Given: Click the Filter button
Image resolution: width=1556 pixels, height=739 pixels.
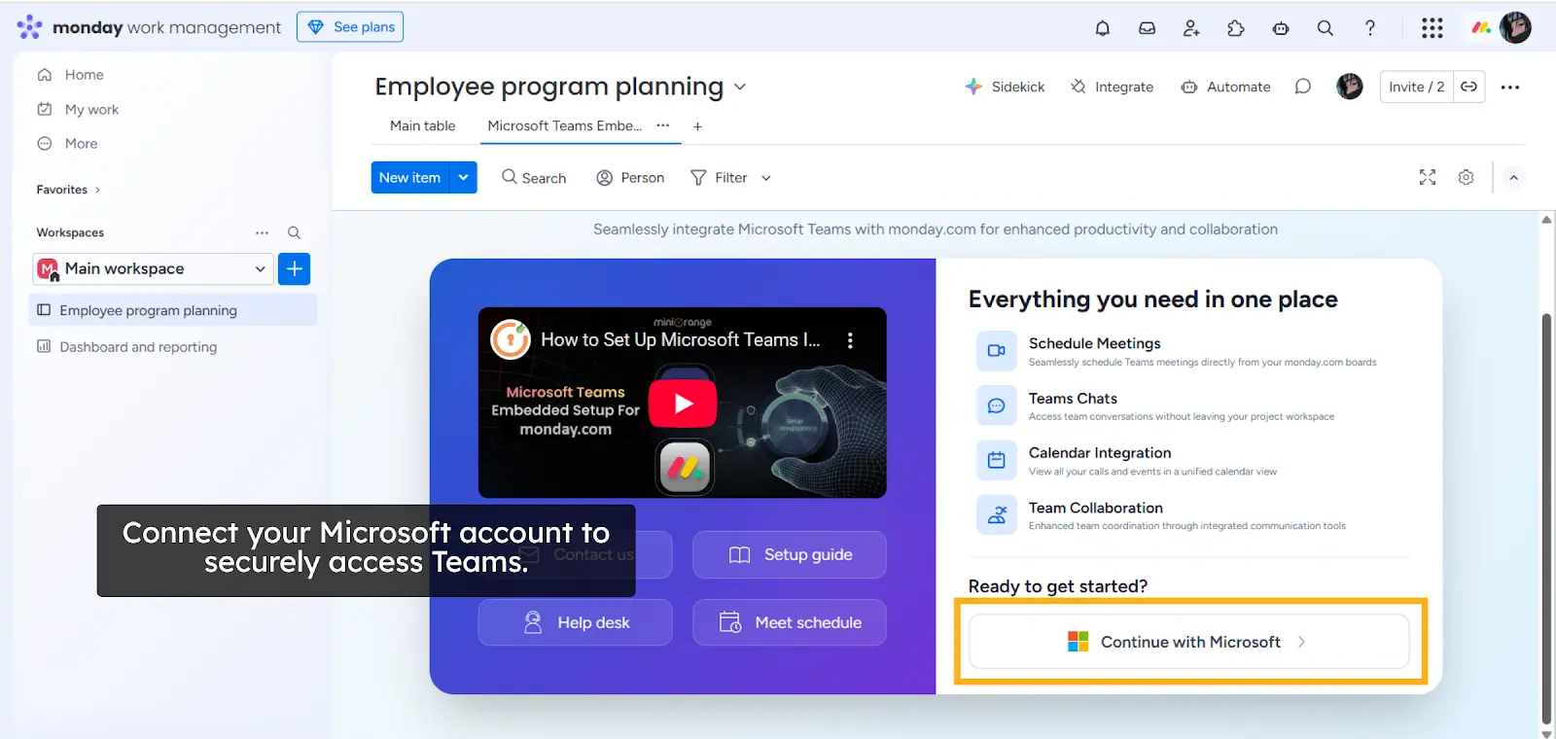Looking at the screenshot, I should coord(720,178).
